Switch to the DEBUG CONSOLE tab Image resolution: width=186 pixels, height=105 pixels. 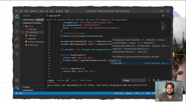[x=86, y=80]
